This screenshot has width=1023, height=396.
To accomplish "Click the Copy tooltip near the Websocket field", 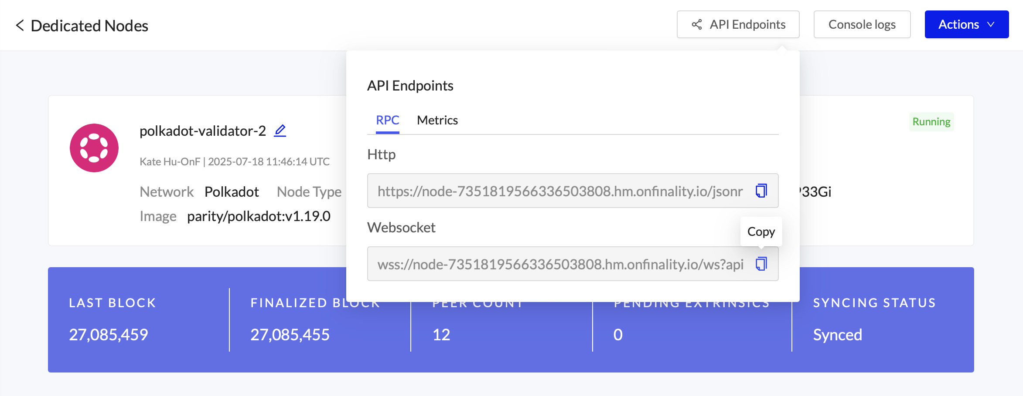I will coord(761,232).
